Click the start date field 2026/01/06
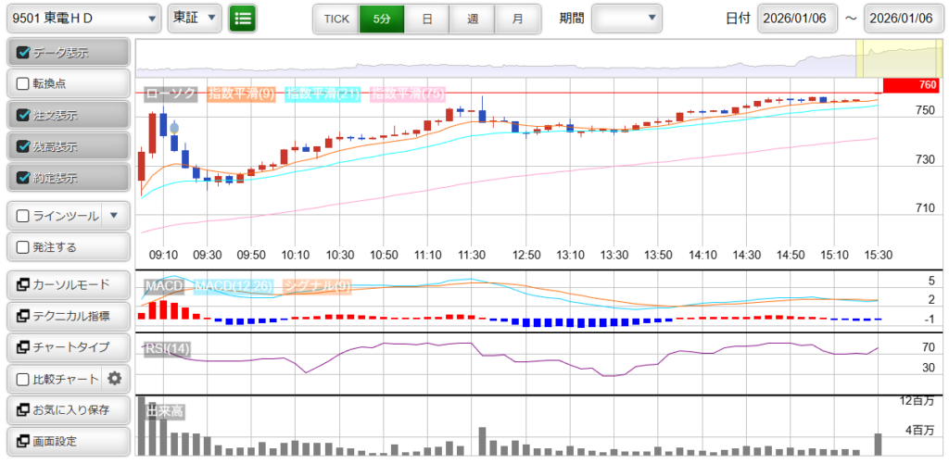Screen dimensions: 949x464 pos(797,18)
